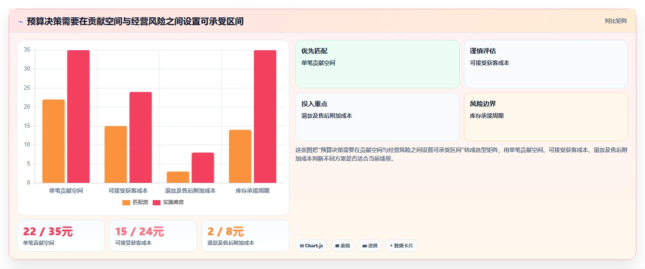Image resolution: width=645 pixels, height=269 pixels.
Task: Click the icon inside the 数据卡片 chip
Action: [x=391, y=246]
